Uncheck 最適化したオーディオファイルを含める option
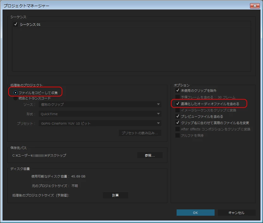263x223 pixels. [178, 104]
